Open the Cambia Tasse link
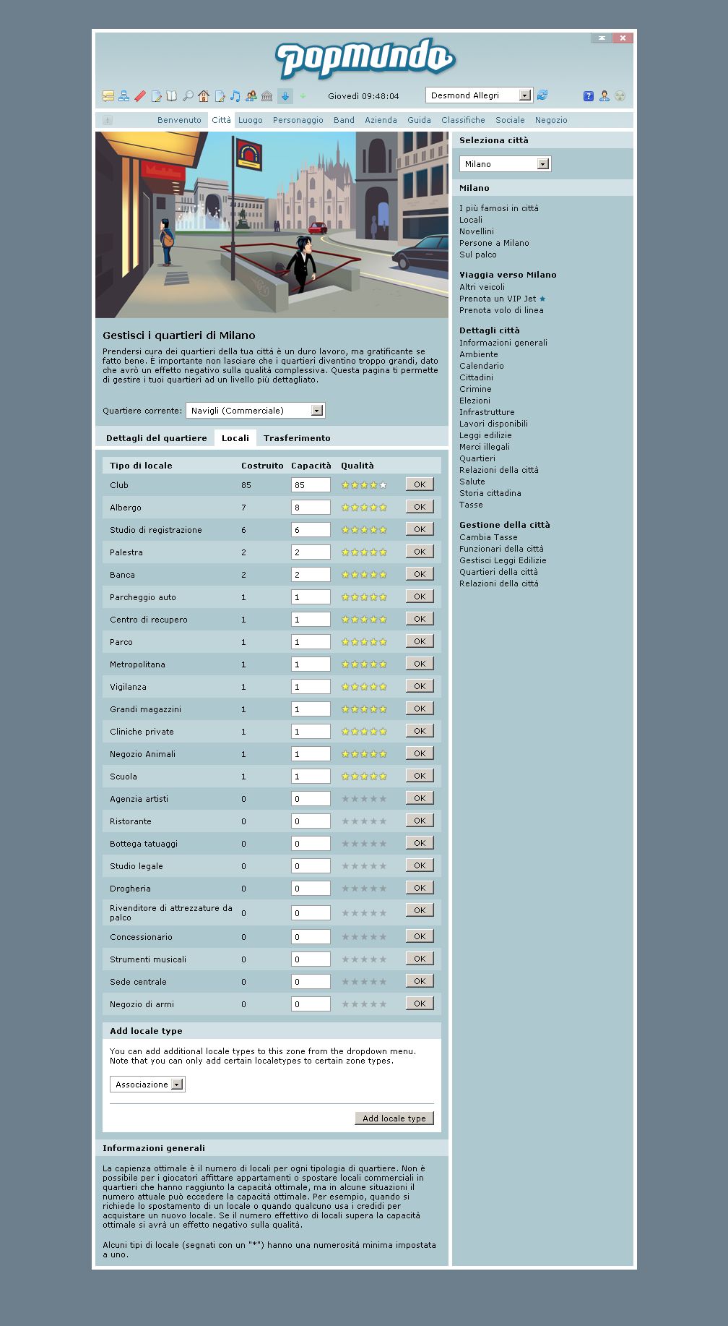 tap(488, 537)
